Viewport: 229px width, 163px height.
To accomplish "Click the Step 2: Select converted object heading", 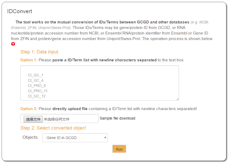I will [x=53, y=128].
